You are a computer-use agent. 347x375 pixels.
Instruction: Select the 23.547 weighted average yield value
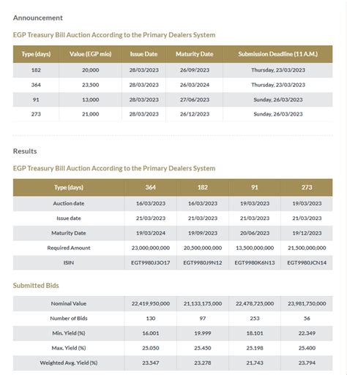tap(151, 363)
